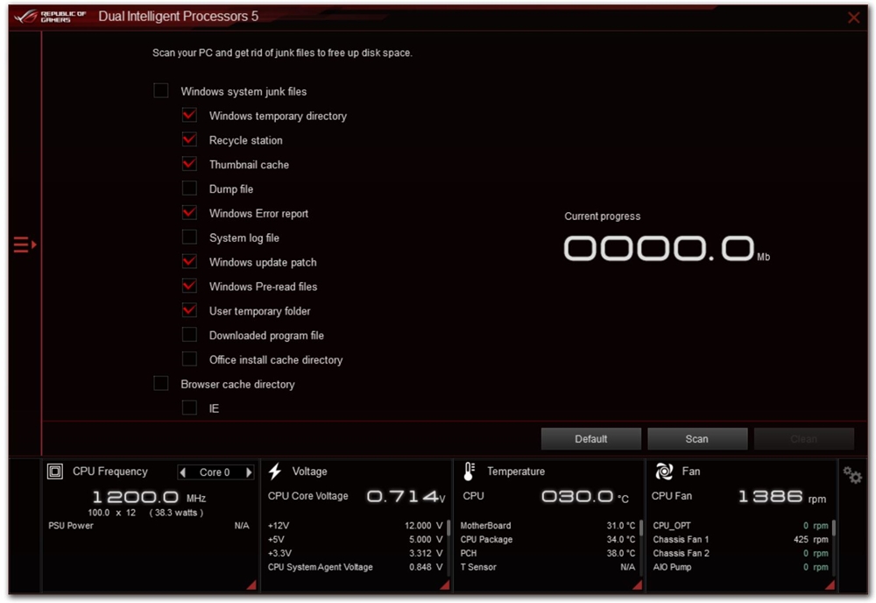
Task: Click the CPU Frequency chip icon
Action: click(x=54, y=472)
